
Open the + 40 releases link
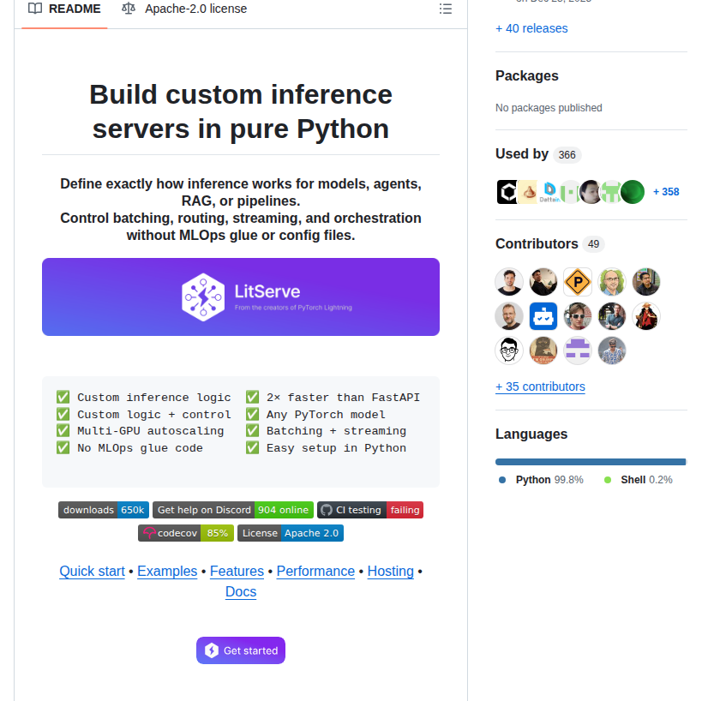pyautogui.click(x=531, y=28)
